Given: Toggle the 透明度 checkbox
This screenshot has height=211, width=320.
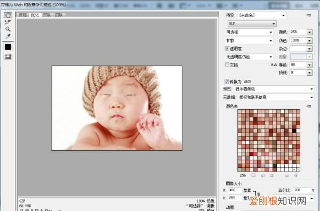Looking at the screenshot, I should click(x=227, y=48).
